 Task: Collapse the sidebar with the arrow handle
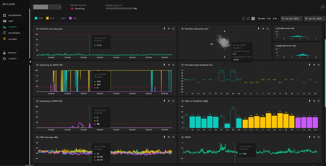pos(30,62)
